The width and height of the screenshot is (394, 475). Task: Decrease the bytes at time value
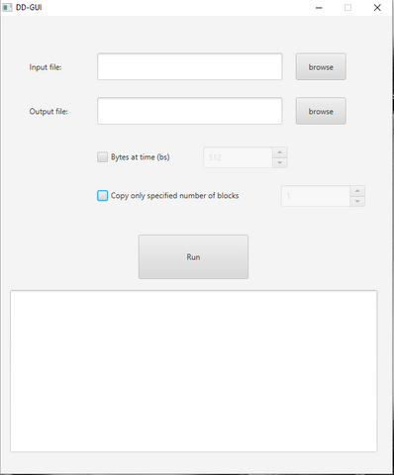pos(280,162)
